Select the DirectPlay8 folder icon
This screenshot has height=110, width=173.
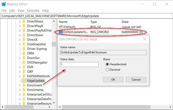click(24, 26)
